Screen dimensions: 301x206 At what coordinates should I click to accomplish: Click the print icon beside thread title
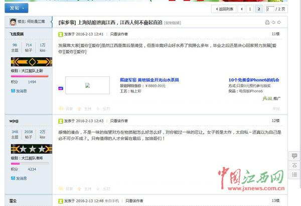click(x=267, y=23)
